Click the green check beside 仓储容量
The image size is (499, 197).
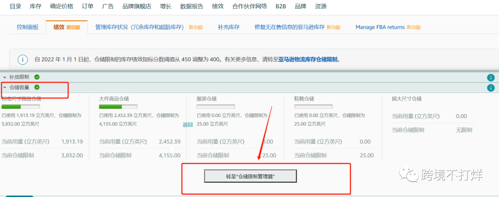[x=37, y=87]
